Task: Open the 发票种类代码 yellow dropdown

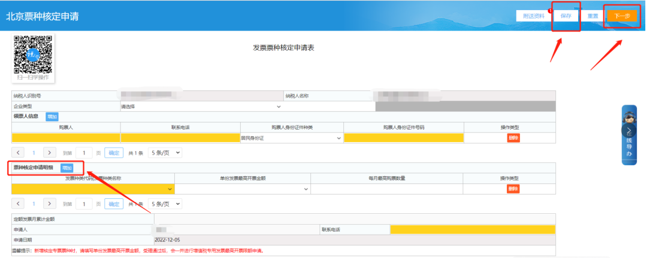Action: point(93,189)
